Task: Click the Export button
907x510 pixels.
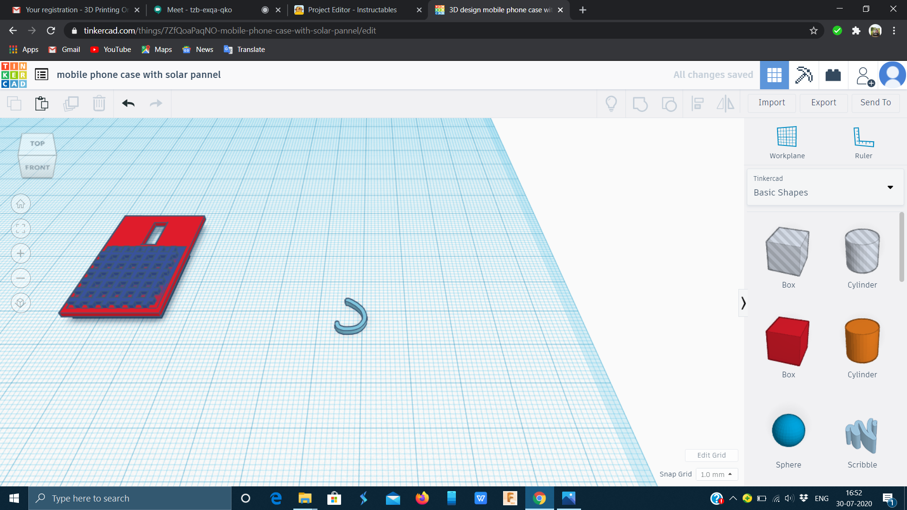Action: click(823, 102)
